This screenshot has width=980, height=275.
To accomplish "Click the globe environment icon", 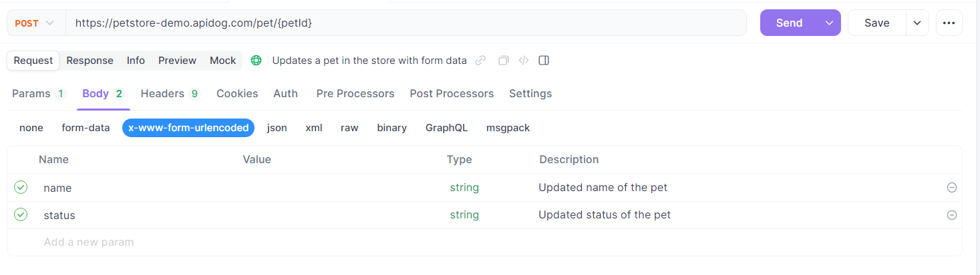I will pyautogui.click(x=256, y=61).
